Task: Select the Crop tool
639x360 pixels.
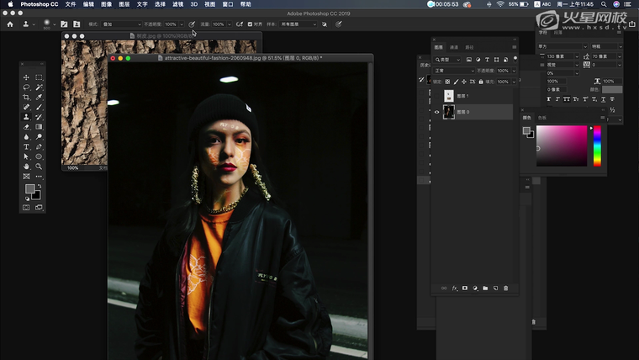Action: (26, 98)
